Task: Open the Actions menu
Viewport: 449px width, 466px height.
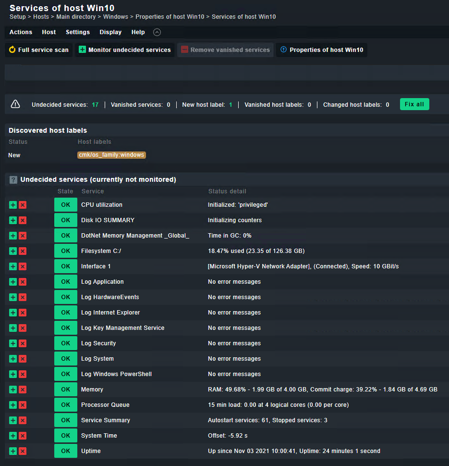Action: pyautogui.click(x=21, y=32)
